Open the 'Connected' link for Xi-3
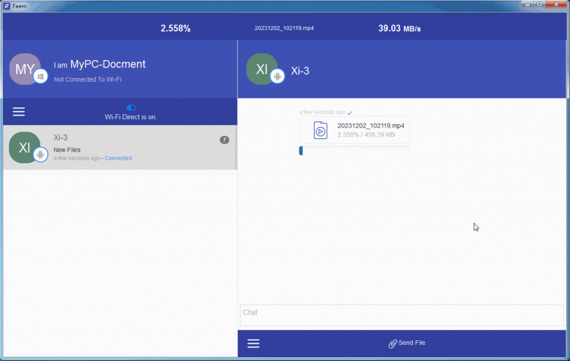 coord(118,158)
